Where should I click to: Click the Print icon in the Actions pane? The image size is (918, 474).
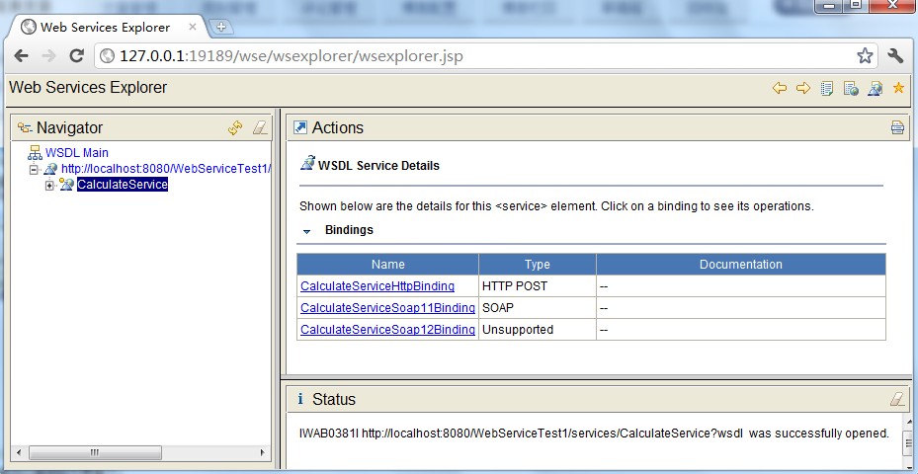click(x=897, y=127)
